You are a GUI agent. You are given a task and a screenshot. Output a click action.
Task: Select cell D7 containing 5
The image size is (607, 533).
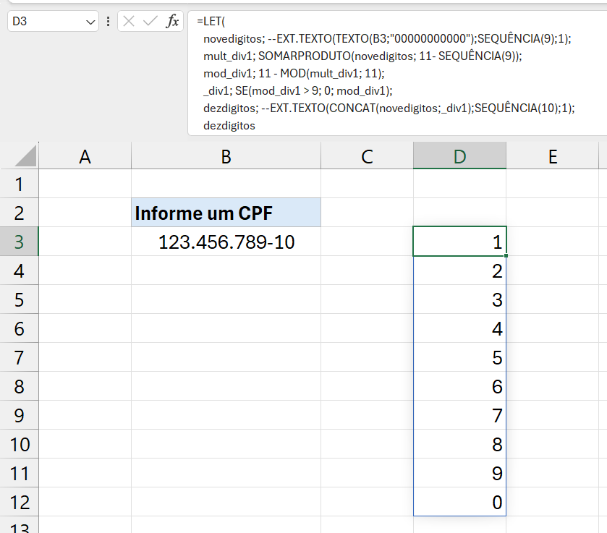tap(459, 357)
